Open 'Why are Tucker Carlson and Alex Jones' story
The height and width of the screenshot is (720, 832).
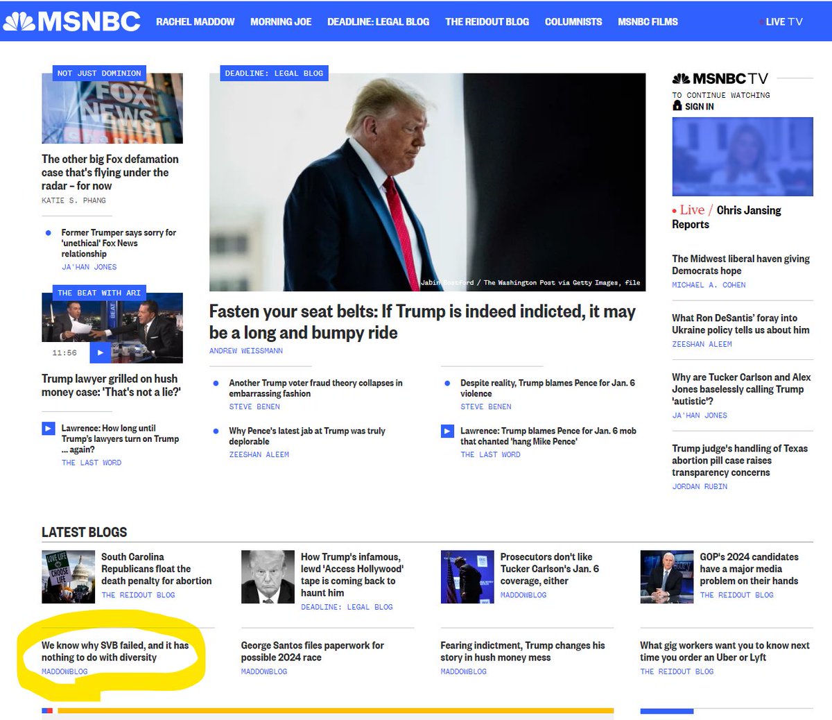pos(741,389)
